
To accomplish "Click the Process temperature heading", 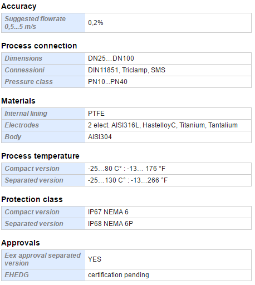I will coord(40,156).
